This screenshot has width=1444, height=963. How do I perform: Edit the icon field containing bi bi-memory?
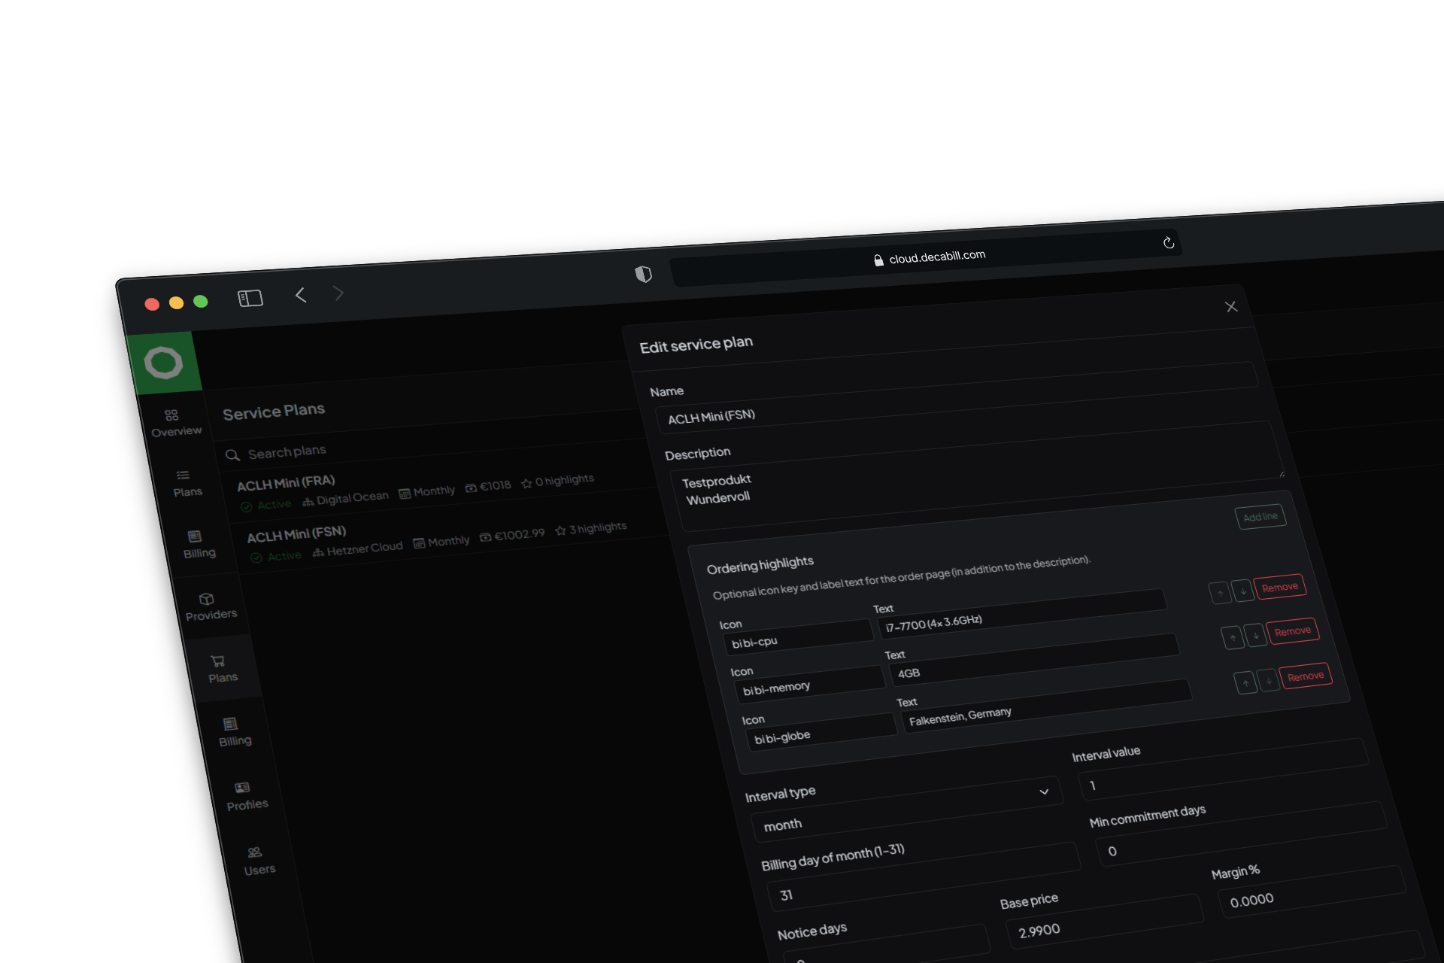pyautogui.click(x=809, y=683)
